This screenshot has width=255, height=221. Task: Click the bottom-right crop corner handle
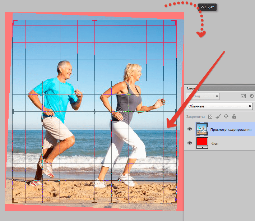174,201
